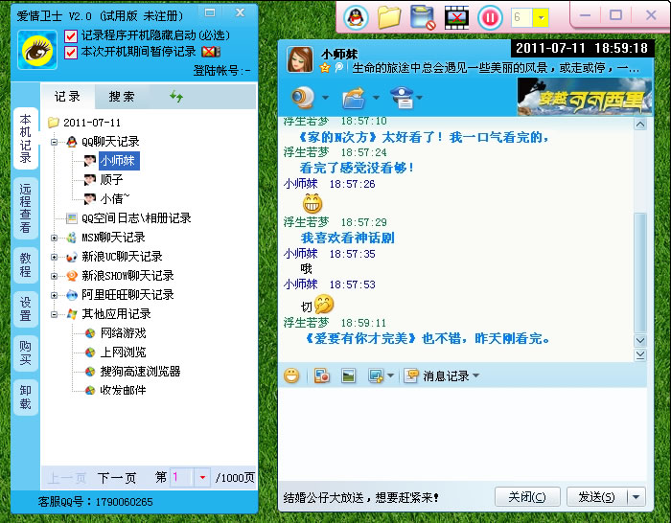Viewport: 671px width, 523px height.
Task: Click the numeric field showing 6
Action: click(521, 18)
